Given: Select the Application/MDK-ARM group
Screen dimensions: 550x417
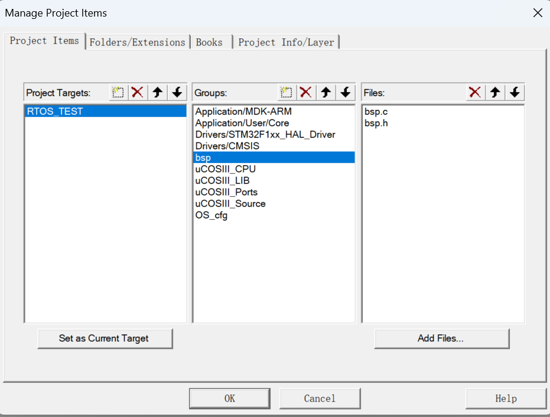Looking at the screenshot, I should 274,112.
